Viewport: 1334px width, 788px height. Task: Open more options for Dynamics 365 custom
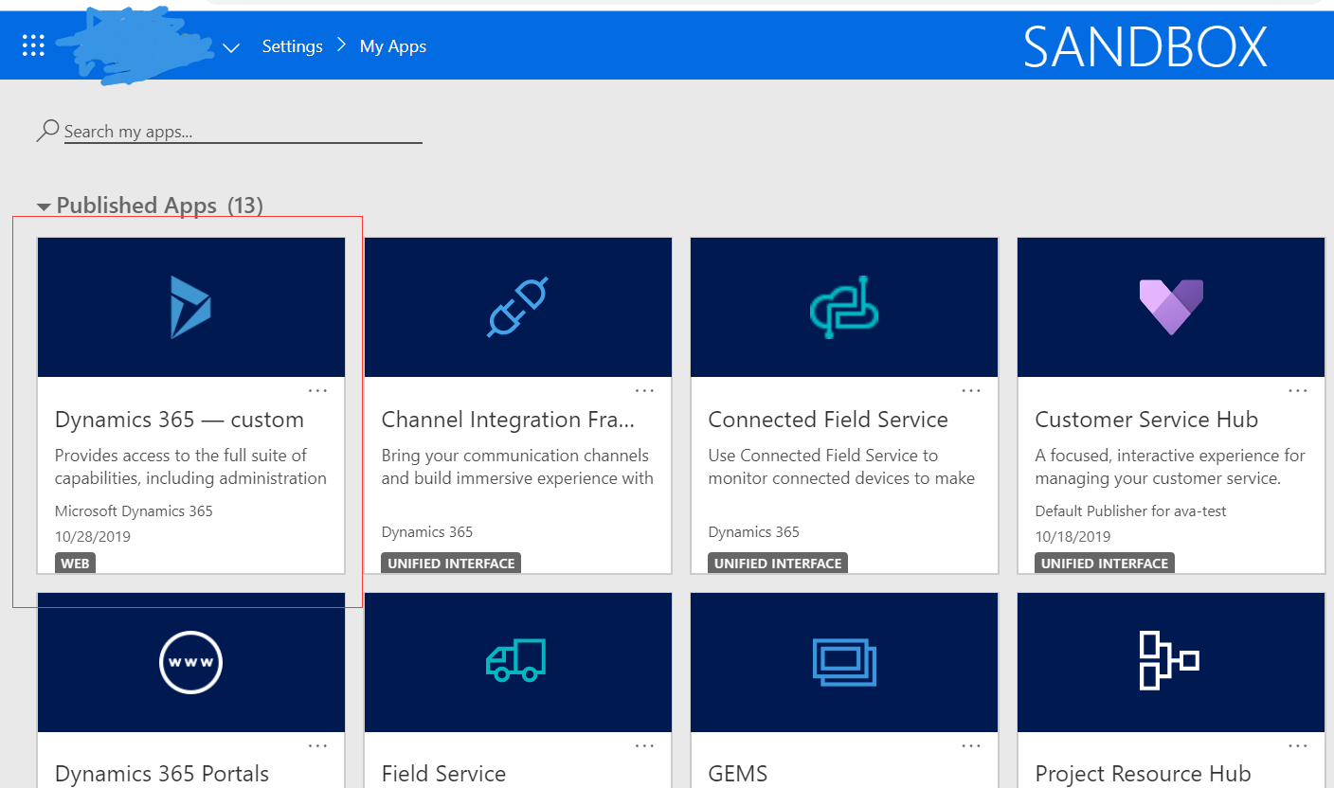tap(318, 390)
